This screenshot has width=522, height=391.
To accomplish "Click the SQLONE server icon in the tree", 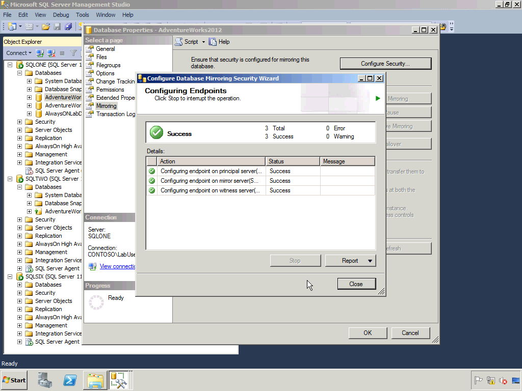I will tap(20, 65).
